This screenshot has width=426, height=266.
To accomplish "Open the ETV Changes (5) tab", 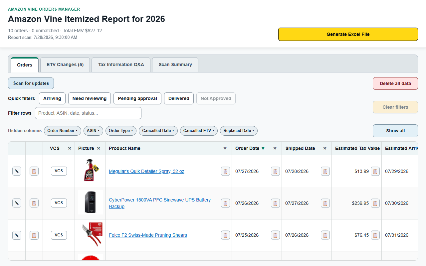I will click(65, 65).
